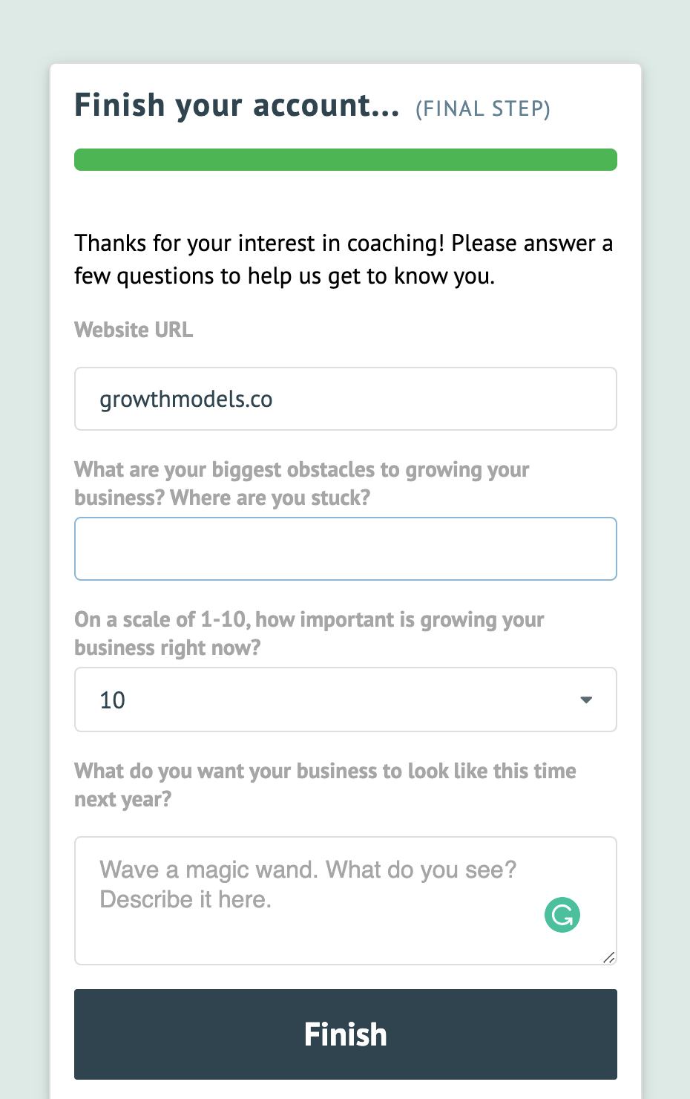Click the pale green page background above the form card
Screen dimensions: 690x1099
345,30
